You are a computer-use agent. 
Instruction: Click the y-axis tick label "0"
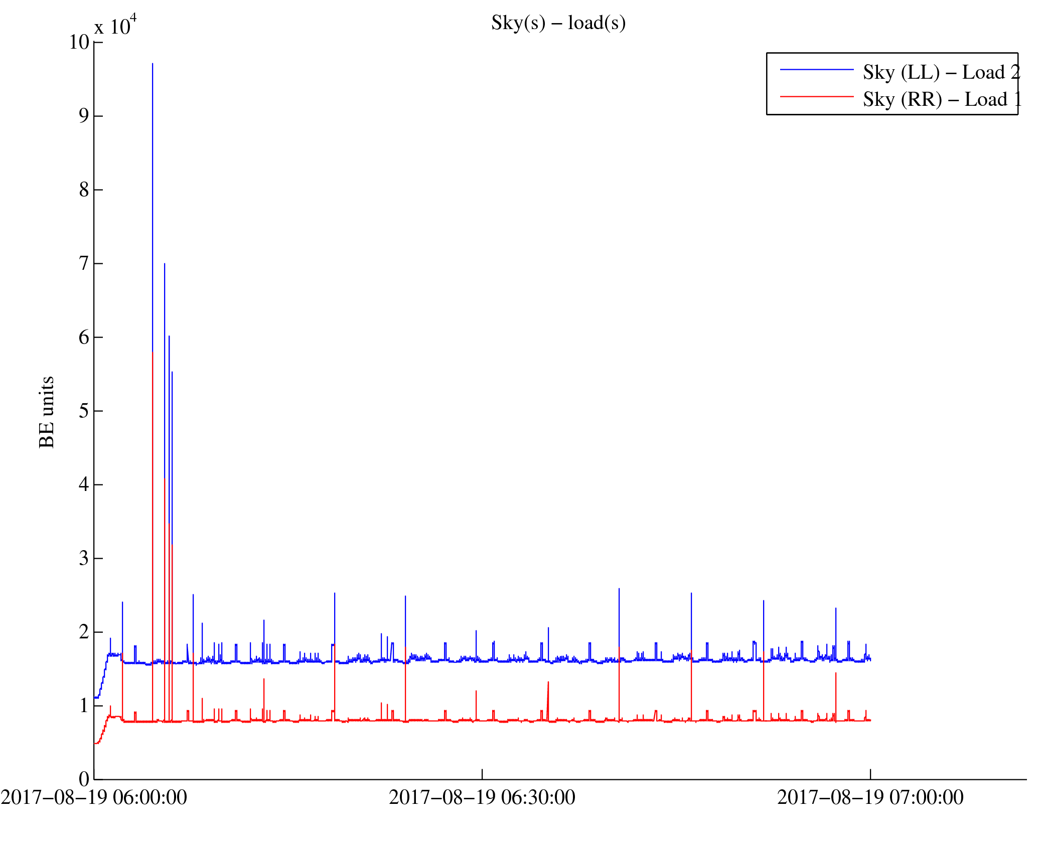84,779
